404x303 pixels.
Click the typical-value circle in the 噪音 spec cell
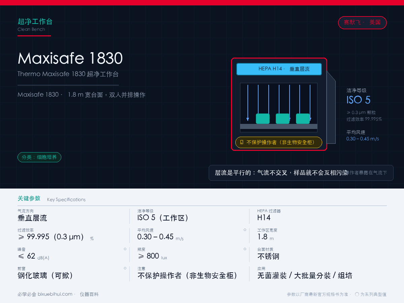pos(125,249)
